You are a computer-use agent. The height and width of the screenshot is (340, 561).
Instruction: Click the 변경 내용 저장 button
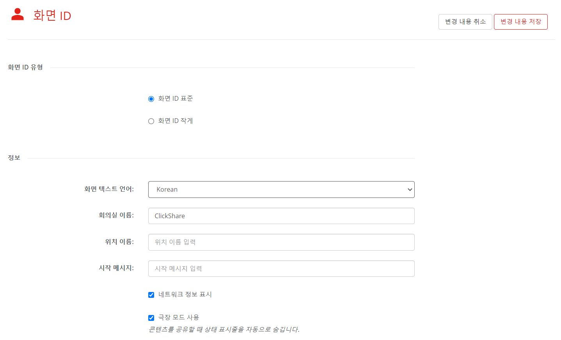coord(521,22)
